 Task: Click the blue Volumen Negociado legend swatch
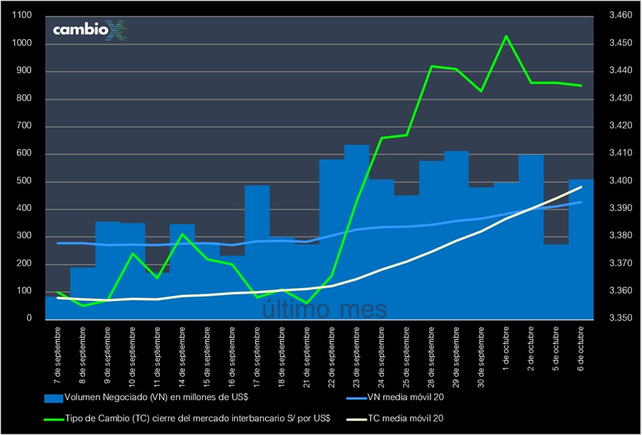[x=54, y=397]
